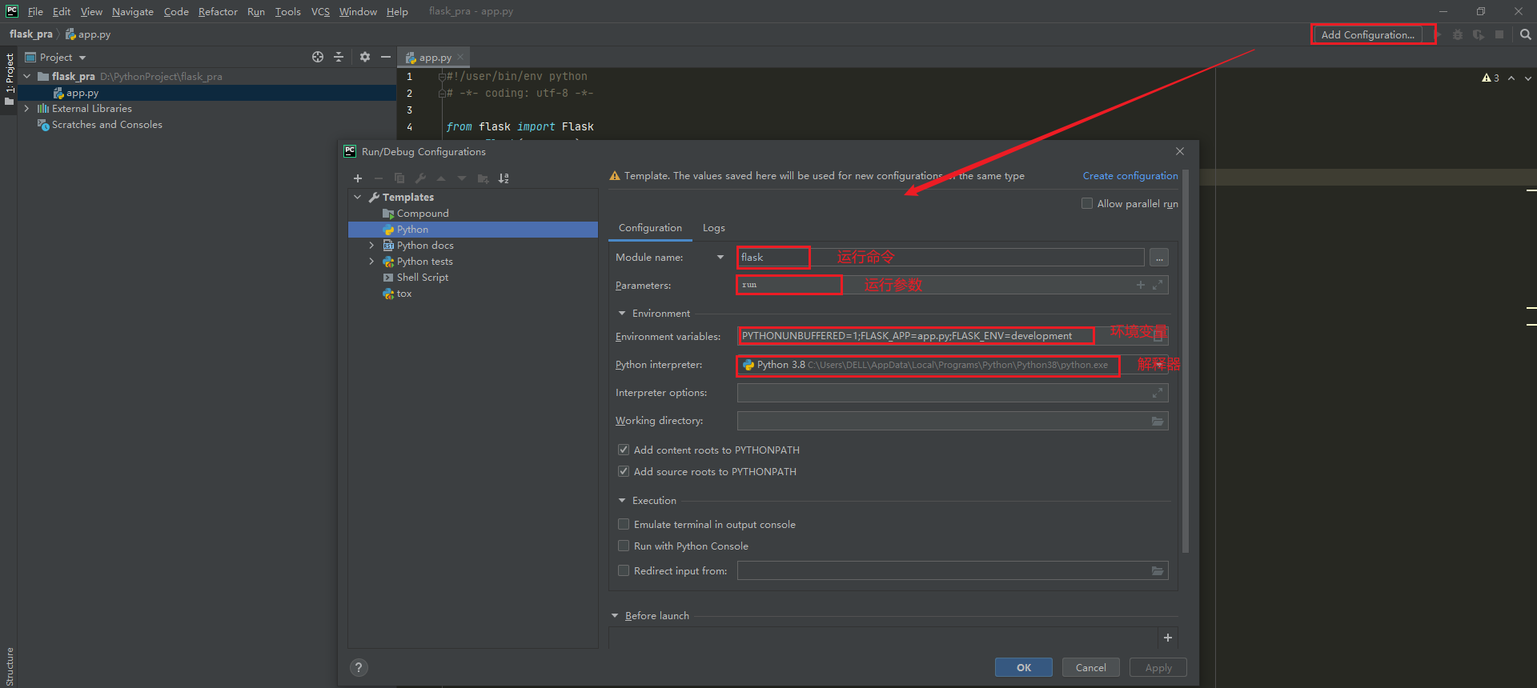Viewport: 1537px width, 688px height.
Task: Enable Allow parallel run checkbox
Action: coord(1087,203)
